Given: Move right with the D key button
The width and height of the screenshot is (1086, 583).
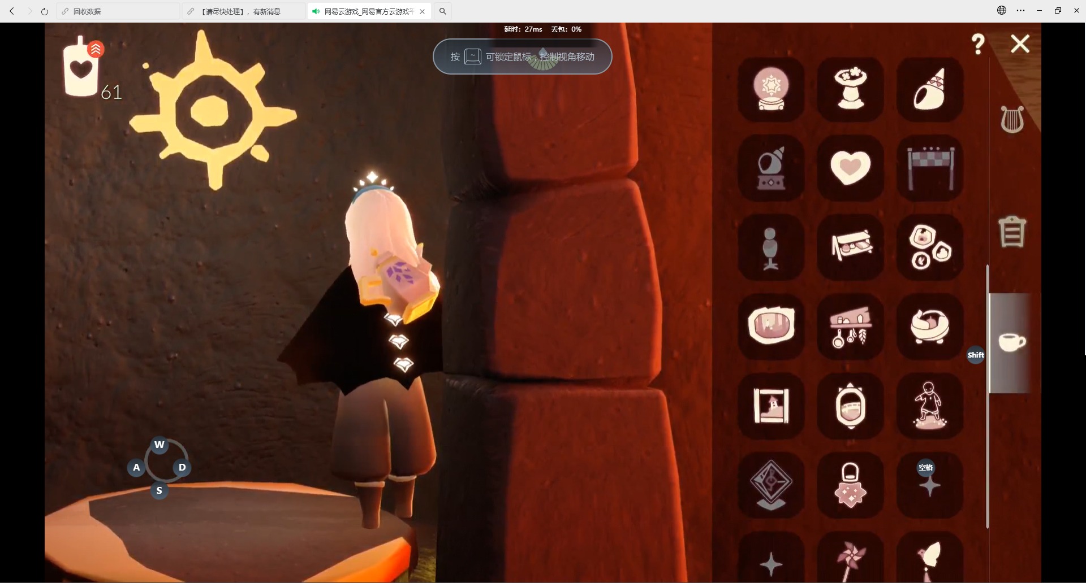Looking at the screenshot, I should (x=182, y=467).
